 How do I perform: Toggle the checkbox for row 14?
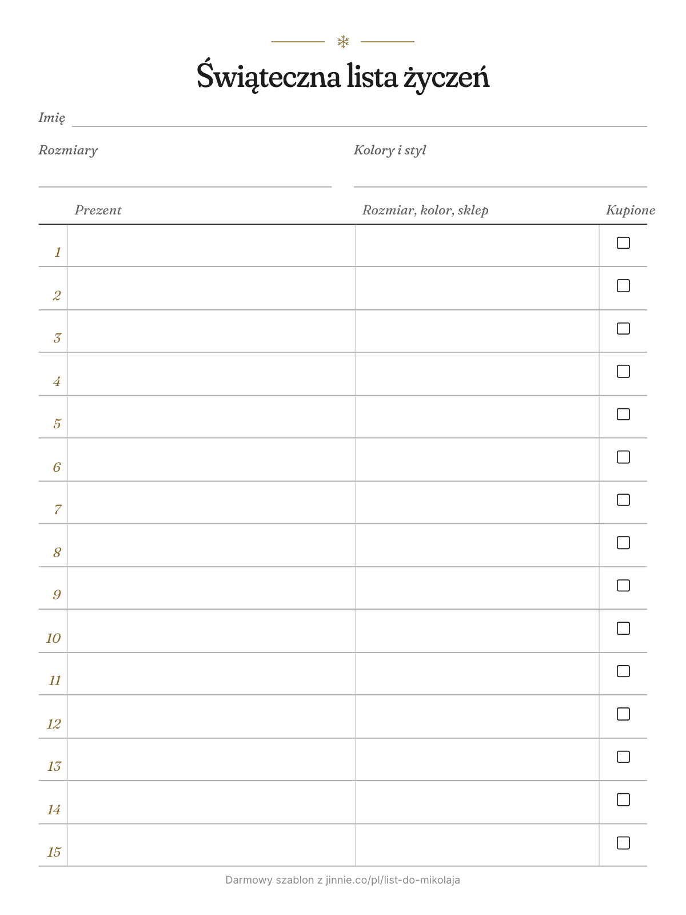[623, 799]
